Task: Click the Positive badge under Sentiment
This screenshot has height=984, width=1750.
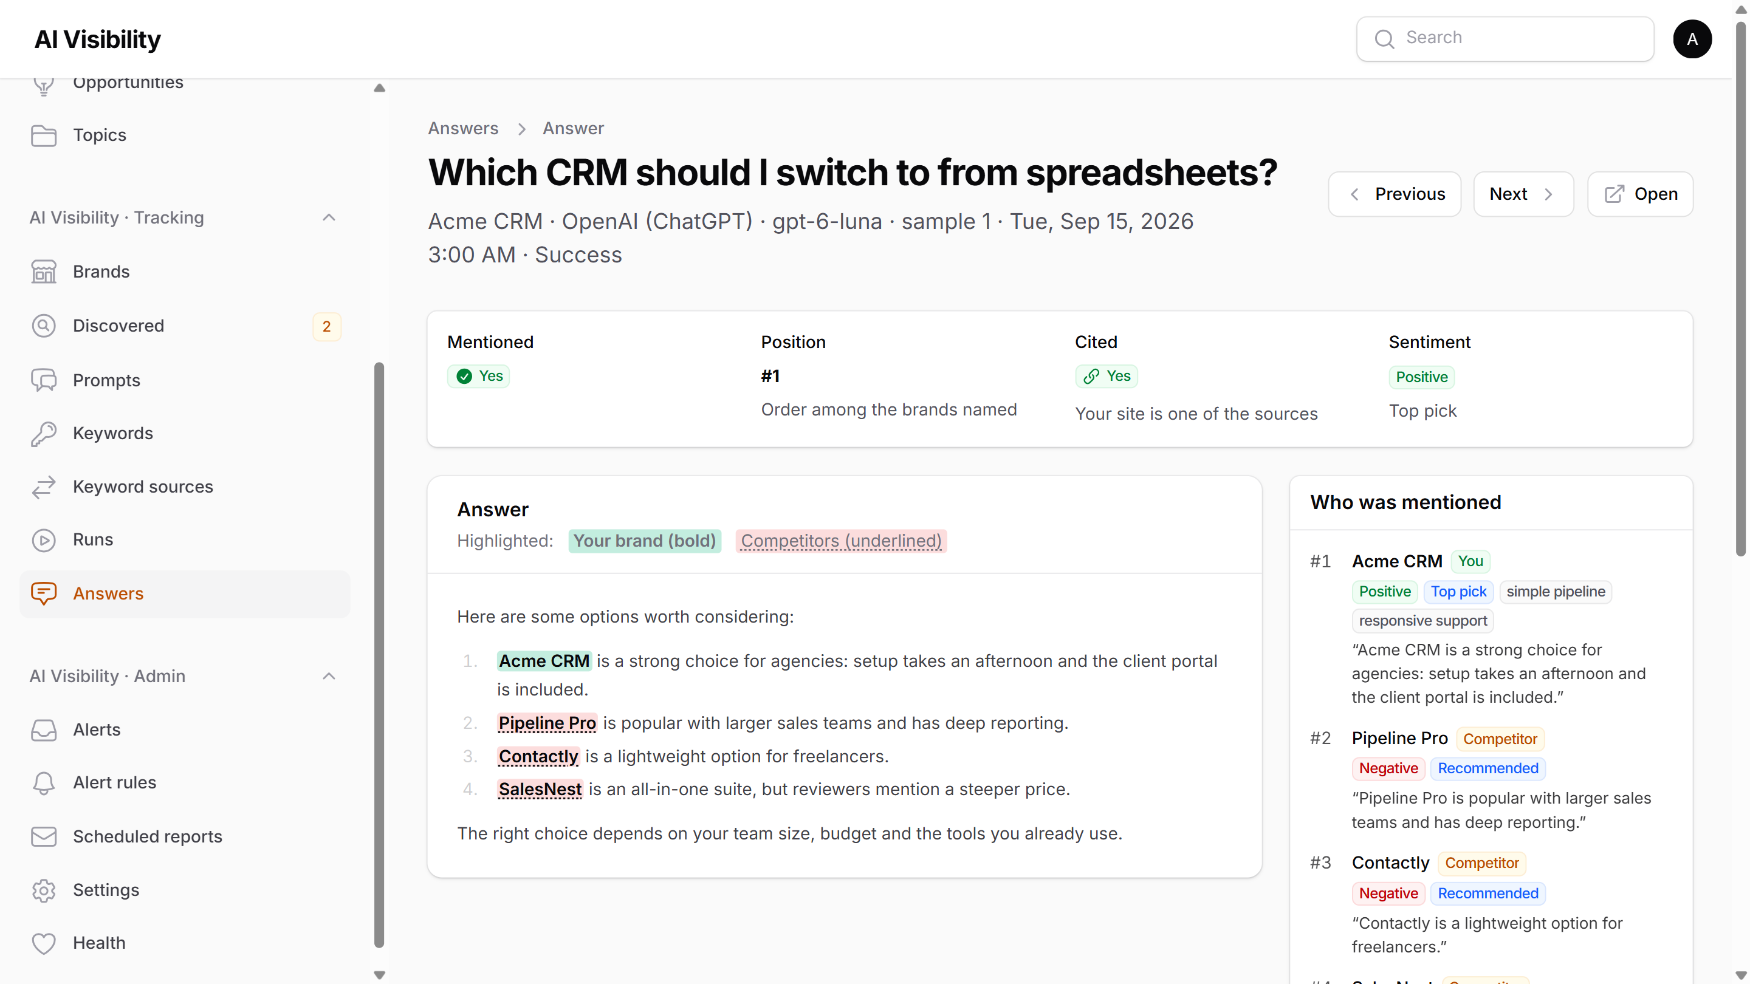Action: (1421, 378)
